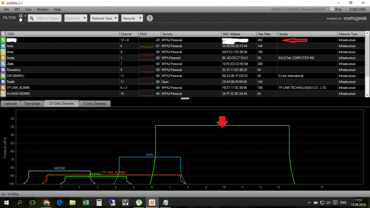The image size is (370, 208).
Task: Open the Network Type filter dropdown
Action: [x=104, y=18]
